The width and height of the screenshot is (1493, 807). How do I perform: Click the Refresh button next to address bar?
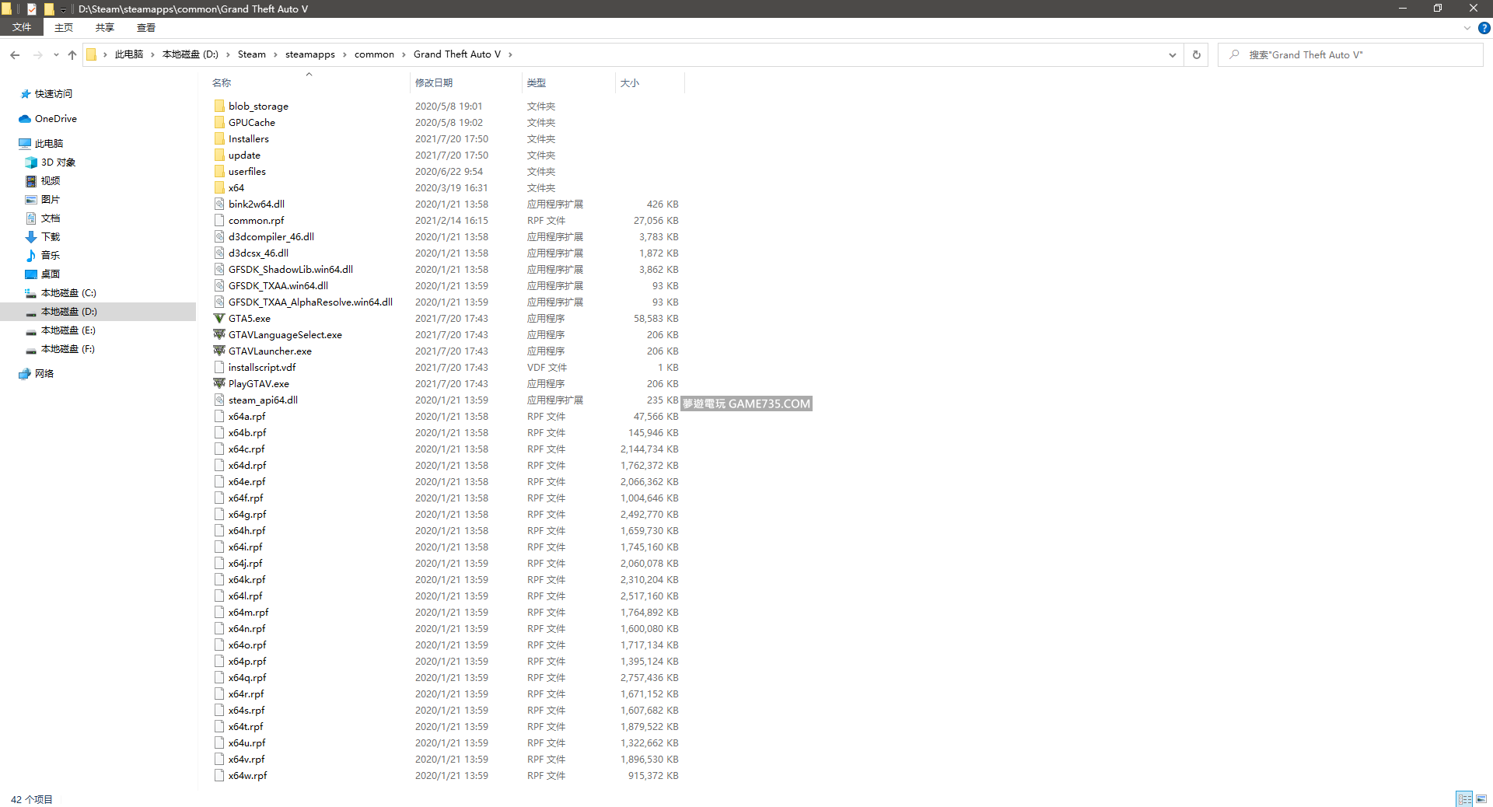pos(1196,55)
